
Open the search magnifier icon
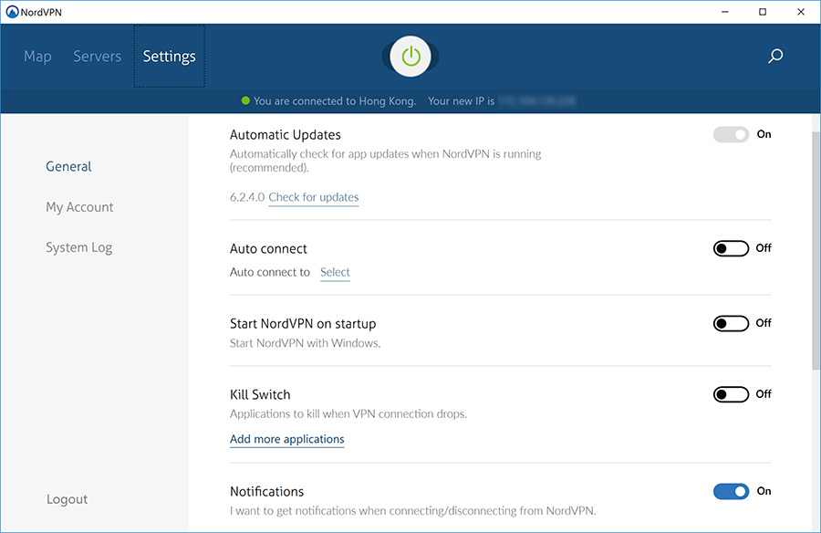[x=775, y=56]
